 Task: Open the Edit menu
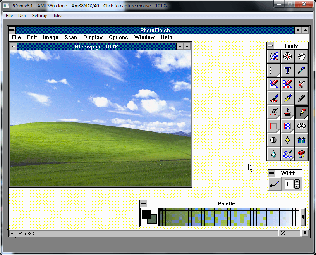coord(32,38)
